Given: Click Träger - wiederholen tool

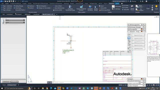Looking at the screenshot, I should click(7, 6).
